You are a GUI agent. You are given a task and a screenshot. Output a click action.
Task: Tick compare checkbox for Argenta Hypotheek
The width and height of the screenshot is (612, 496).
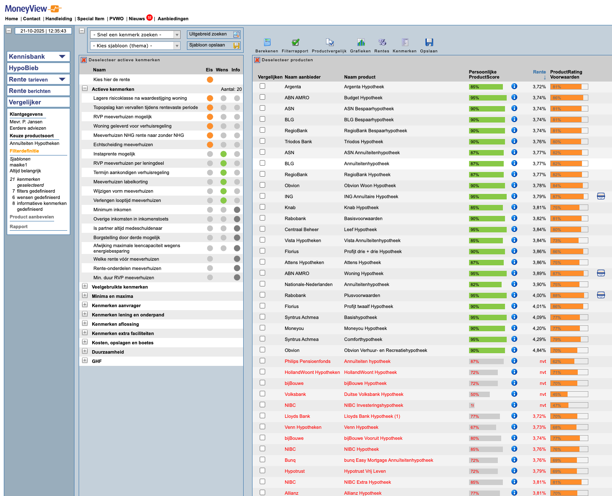point(263,86)
